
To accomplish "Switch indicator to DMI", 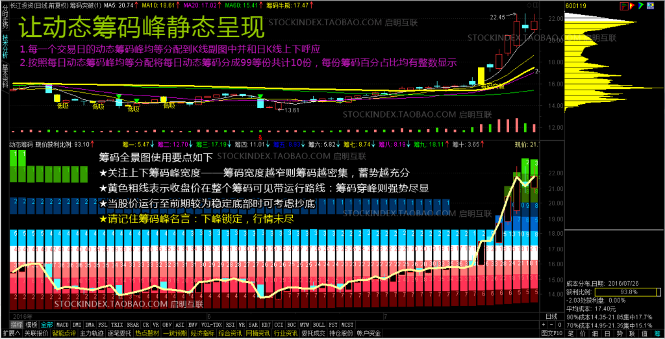I will click(77, 325).
